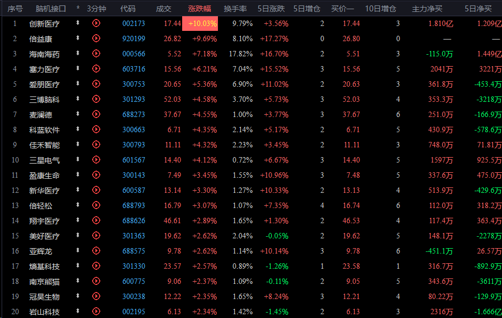502x318 pixels.
Task: Open stock code 300753 link
Action: (x=133, y=84)
